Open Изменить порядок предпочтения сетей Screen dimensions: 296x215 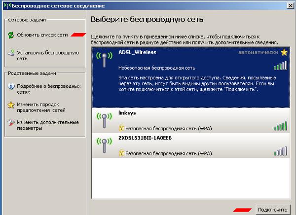[x=41, y=107]
